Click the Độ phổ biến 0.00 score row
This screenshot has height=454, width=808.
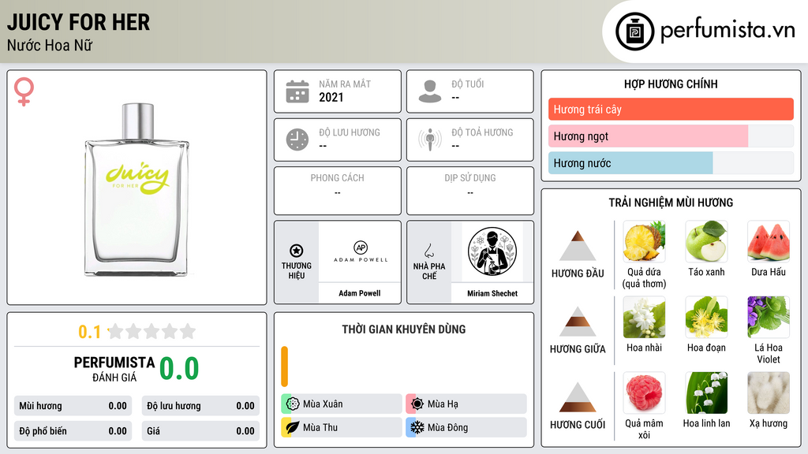click(73, 431)
